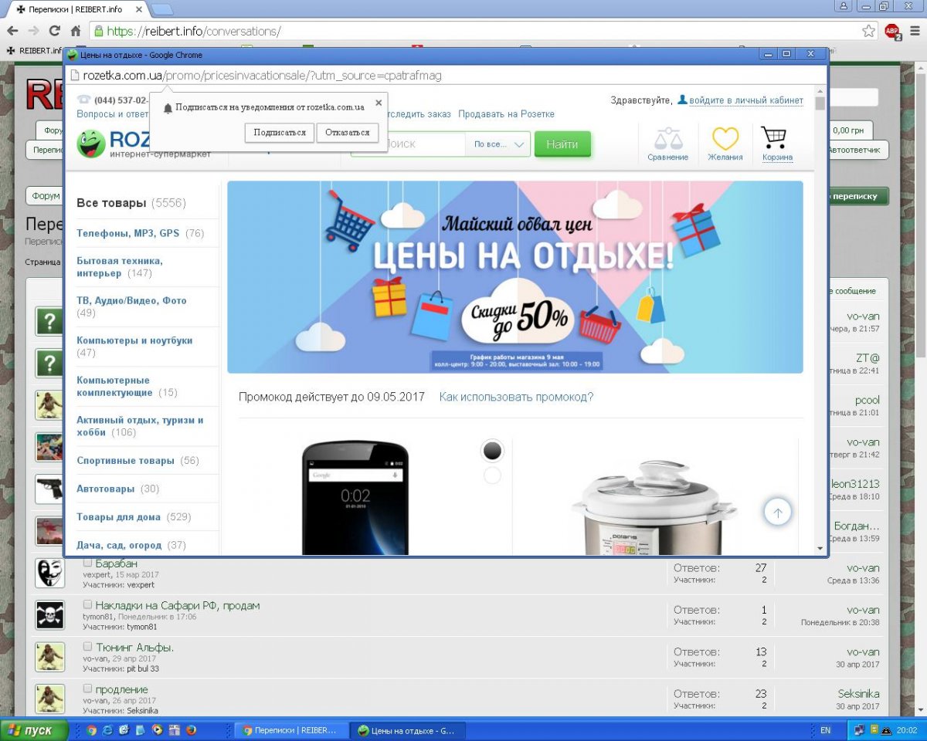Viewport: 927px width, 741px height.
Task: Launch Firefox from quick launch bar
Action: tap(191, 729)
